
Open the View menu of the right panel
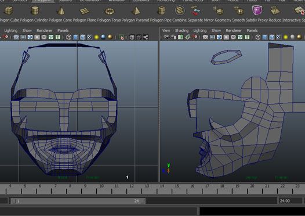(x=166, y=31)
